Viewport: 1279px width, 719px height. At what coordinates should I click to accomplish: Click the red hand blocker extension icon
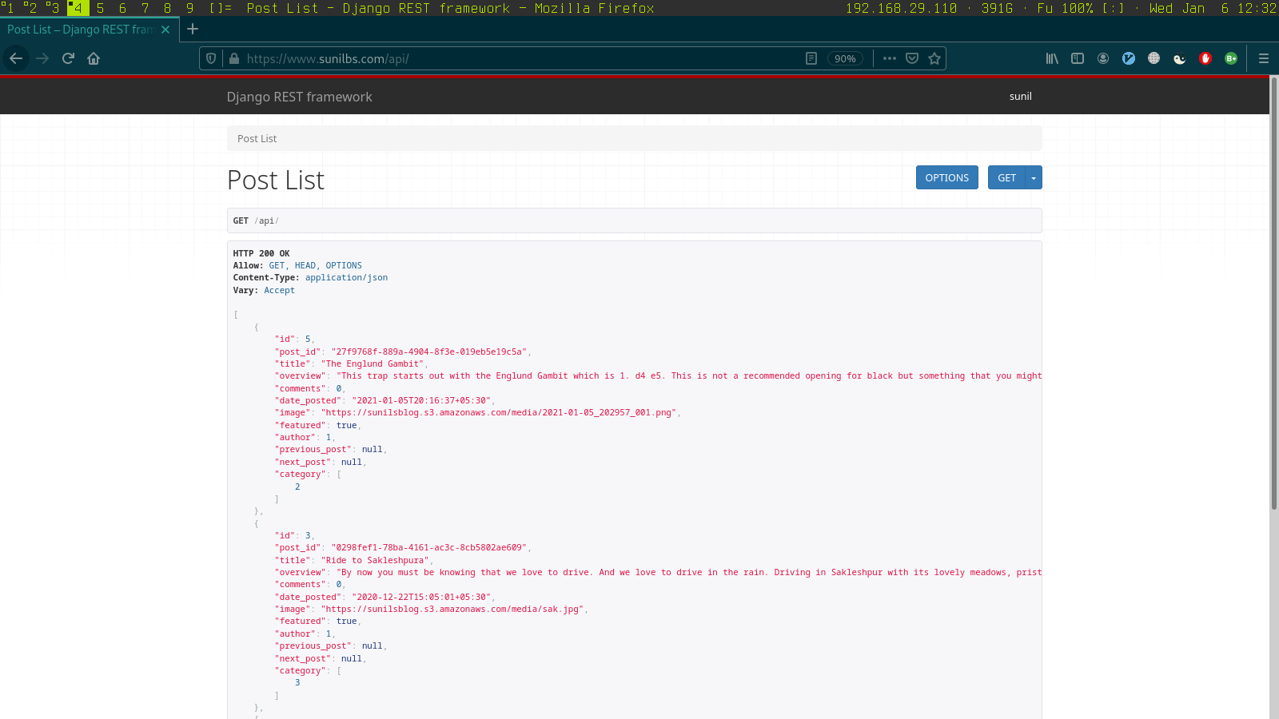coord(1205,58)
